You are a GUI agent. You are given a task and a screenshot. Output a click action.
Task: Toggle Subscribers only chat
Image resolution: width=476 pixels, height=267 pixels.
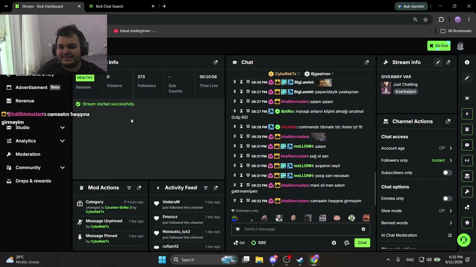tap(447, 173)
